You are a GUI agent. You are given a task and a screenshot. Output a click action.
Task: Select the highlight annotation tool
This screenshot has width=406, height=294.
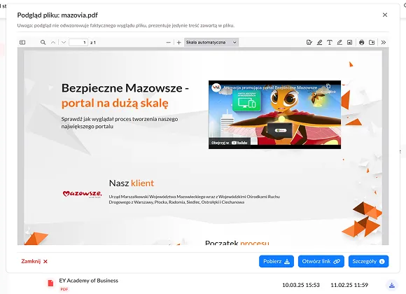[x=319, y=42]
